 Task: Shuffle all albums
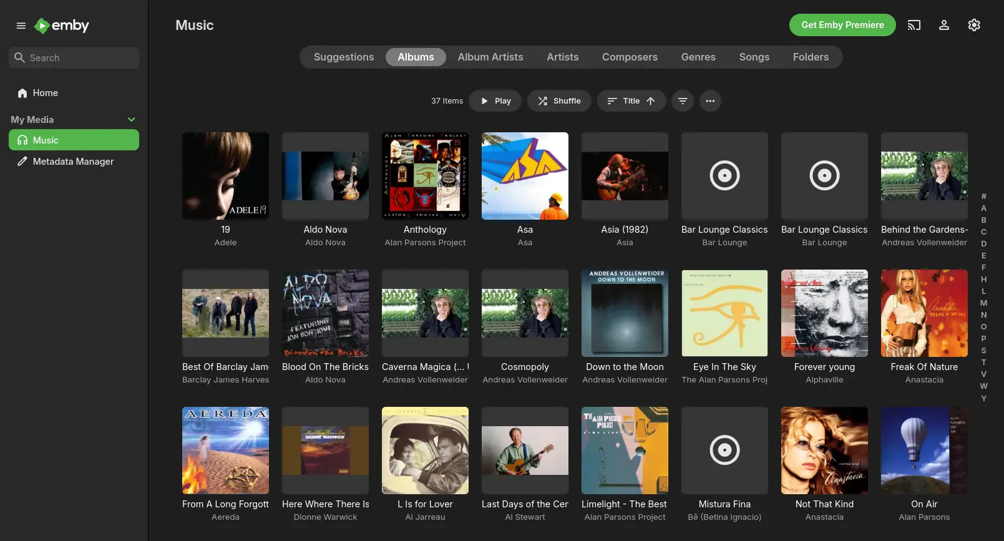559,101
